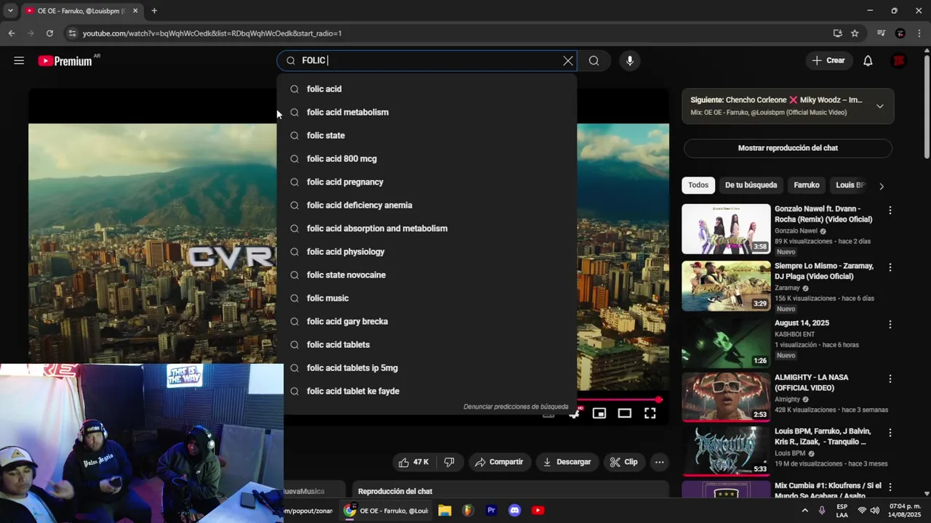Click the Descargar download button
931x523 pixels.
point(567,462)
